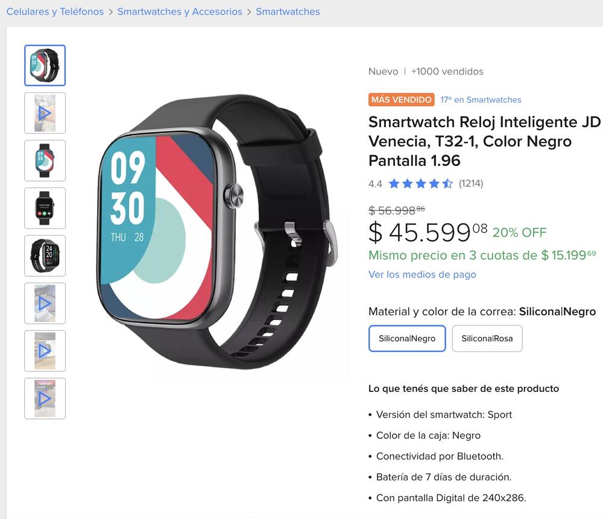Select the black call-screen watch thumbnail
Screen dimensions: 603x519
point(45,209)
